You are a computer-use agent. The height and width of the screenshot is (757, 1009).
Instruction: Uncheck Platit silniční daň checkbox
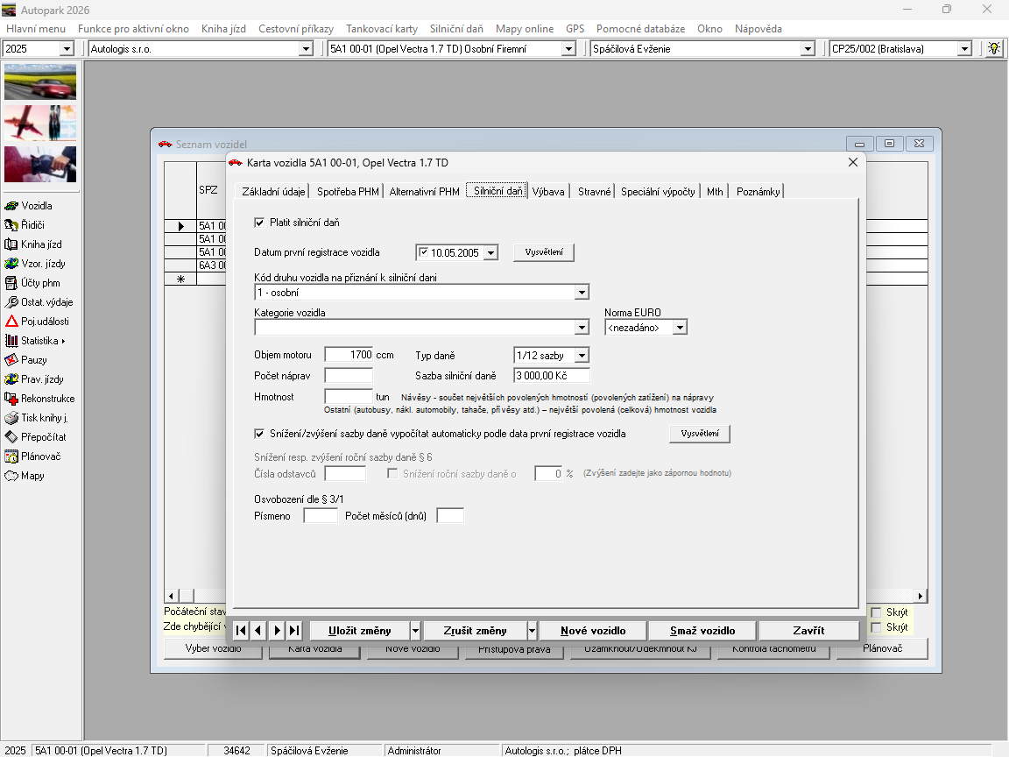259,223
